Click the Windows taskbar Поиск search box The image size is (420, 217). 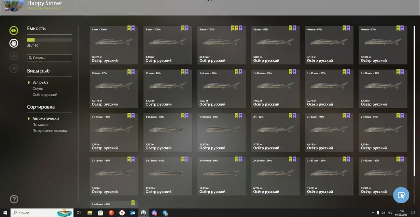pyautogui.click(x=42, y=213)
